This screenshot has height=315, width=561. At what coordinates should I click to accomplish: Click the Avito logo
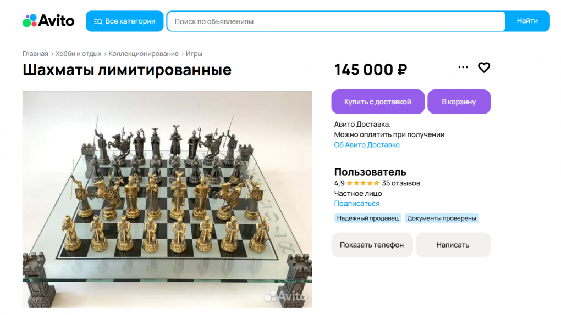point(48,21)
